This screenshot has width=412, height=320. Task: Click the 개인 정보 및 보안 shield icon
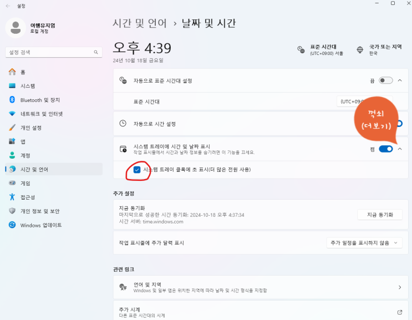pos(12,211)
